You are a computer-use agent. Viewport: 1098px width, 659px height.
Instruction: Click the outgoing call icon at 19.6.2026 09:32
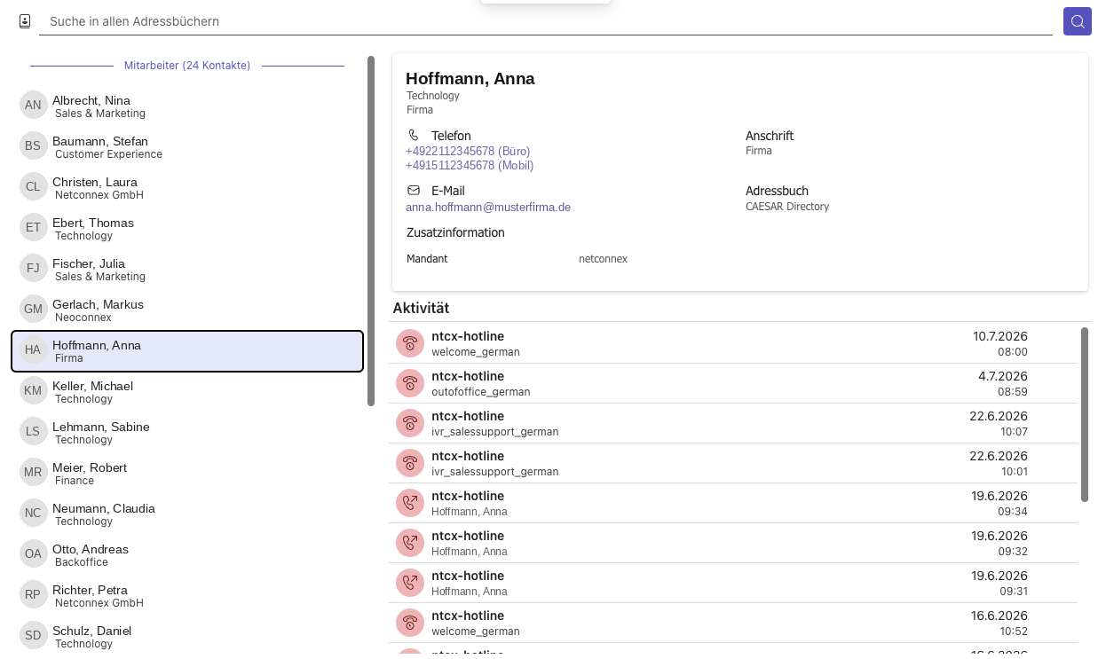tap(410, 543)
